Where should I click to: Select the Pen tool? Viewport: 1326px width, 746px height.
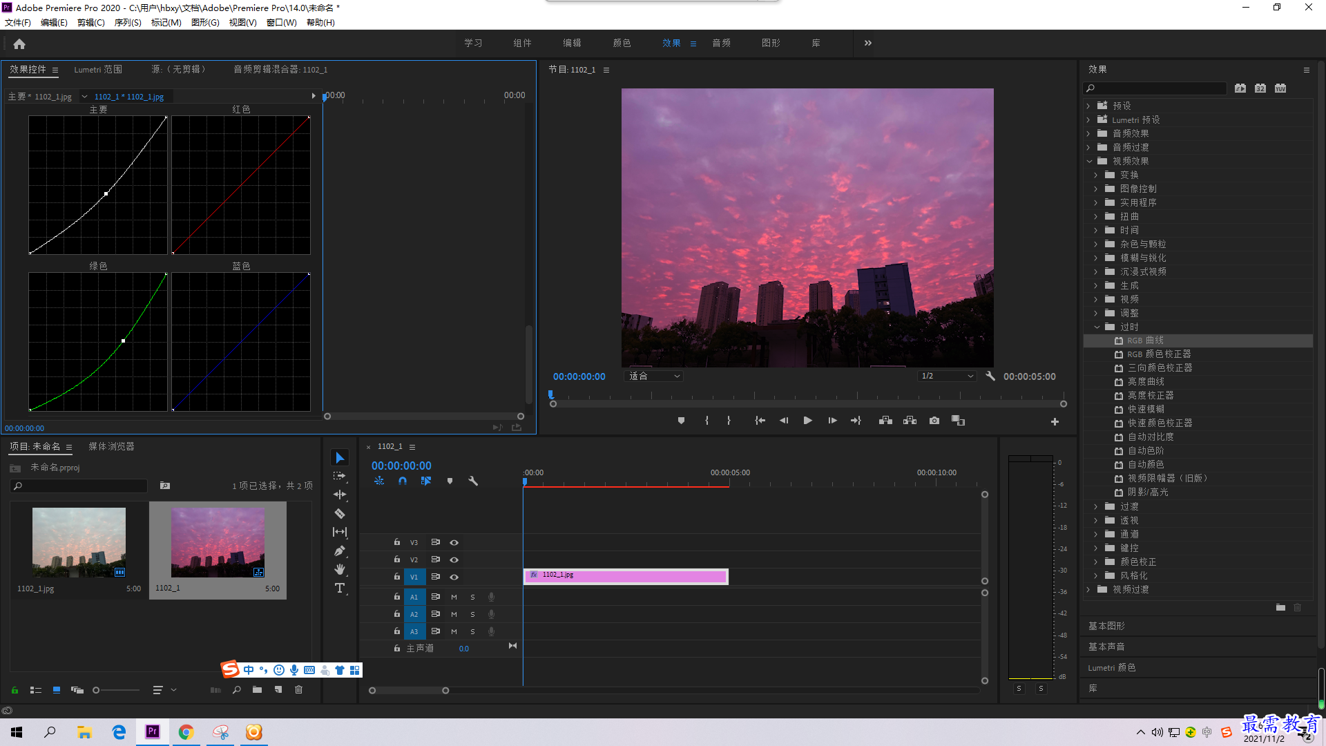coord(340,551)
